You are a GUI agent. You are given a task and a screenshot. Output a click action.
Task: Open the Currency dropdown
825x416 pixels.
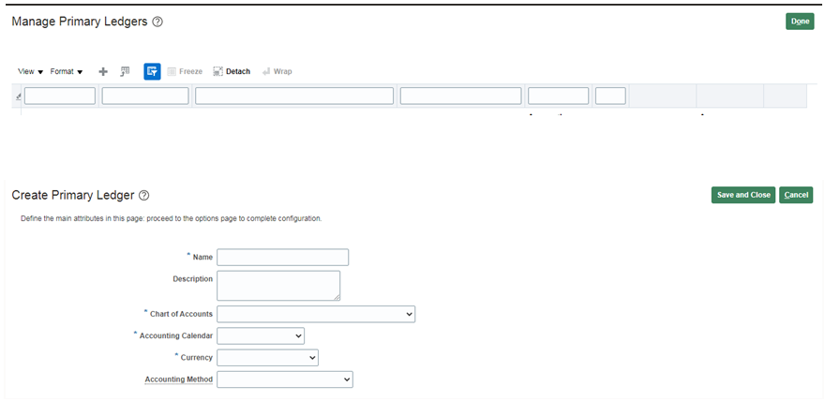point(267,358)
